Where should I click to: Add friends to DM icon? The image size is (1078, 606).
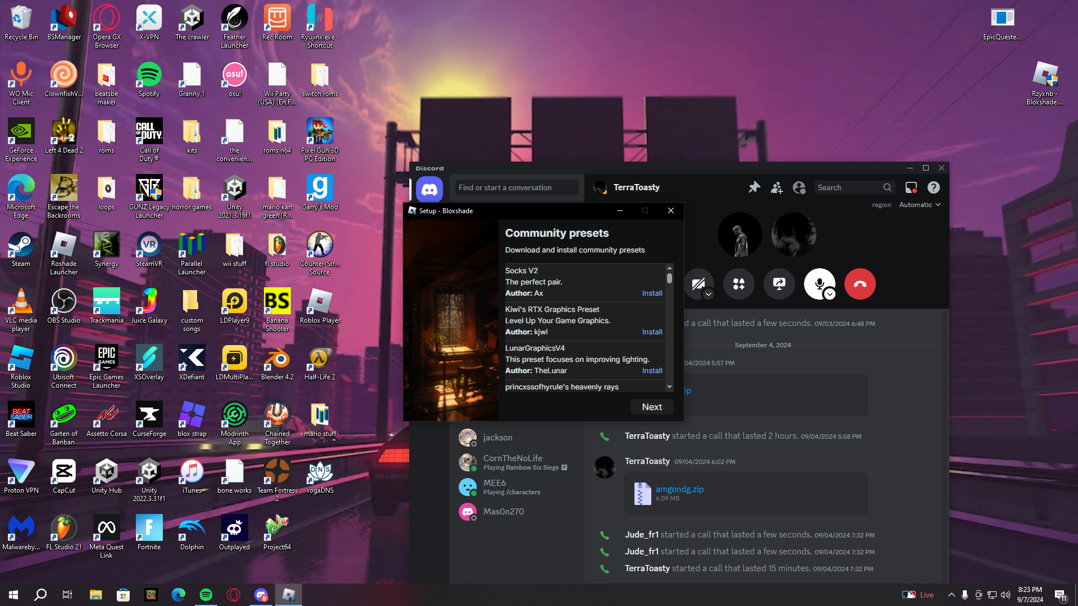pyautogui.click(x=776, y=187)
